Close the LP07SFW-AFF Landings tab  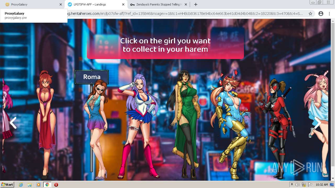pyautogui.click(x=123, y=4)
